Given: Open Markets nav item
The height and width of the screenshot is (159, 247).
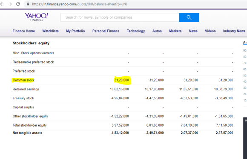Looking at the screenshot, I should click(175, 31).
